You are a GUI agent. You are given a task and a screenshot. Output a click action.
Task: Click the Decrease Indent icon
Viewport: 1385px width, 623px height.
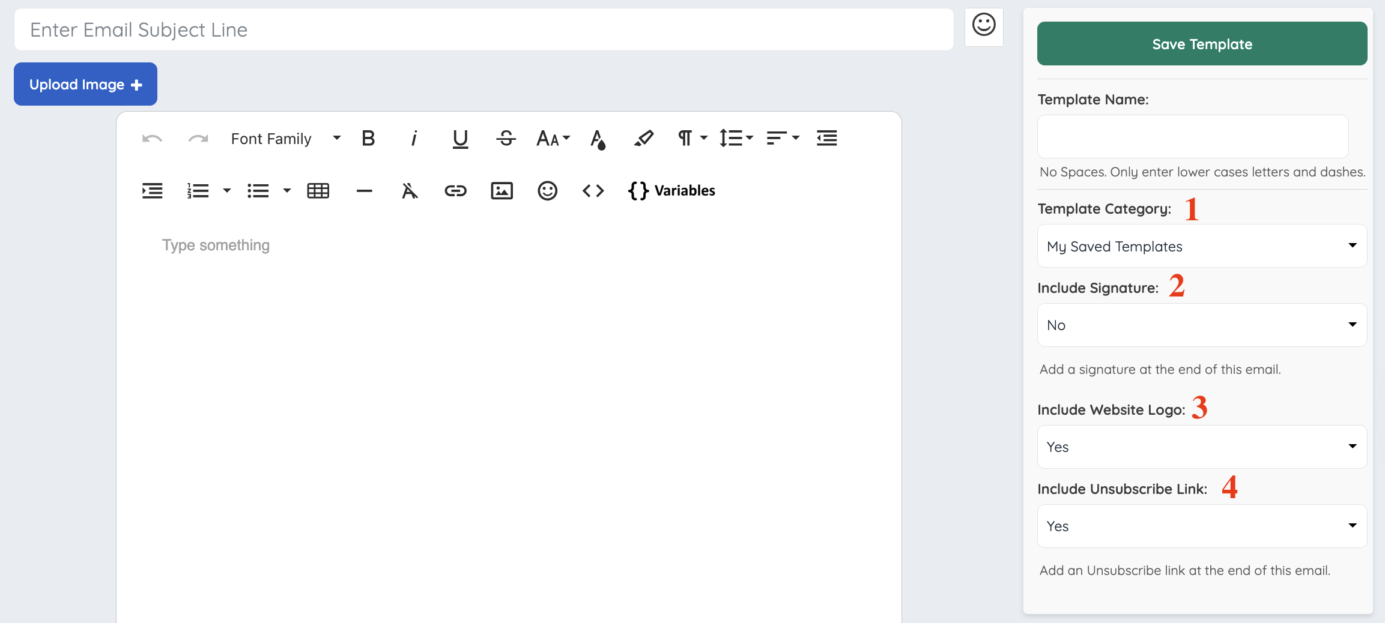click(827, 139)
